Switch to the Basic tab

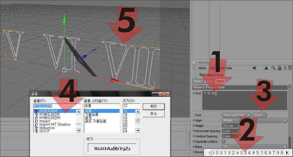pyautogui.click(x=197, y=81)
